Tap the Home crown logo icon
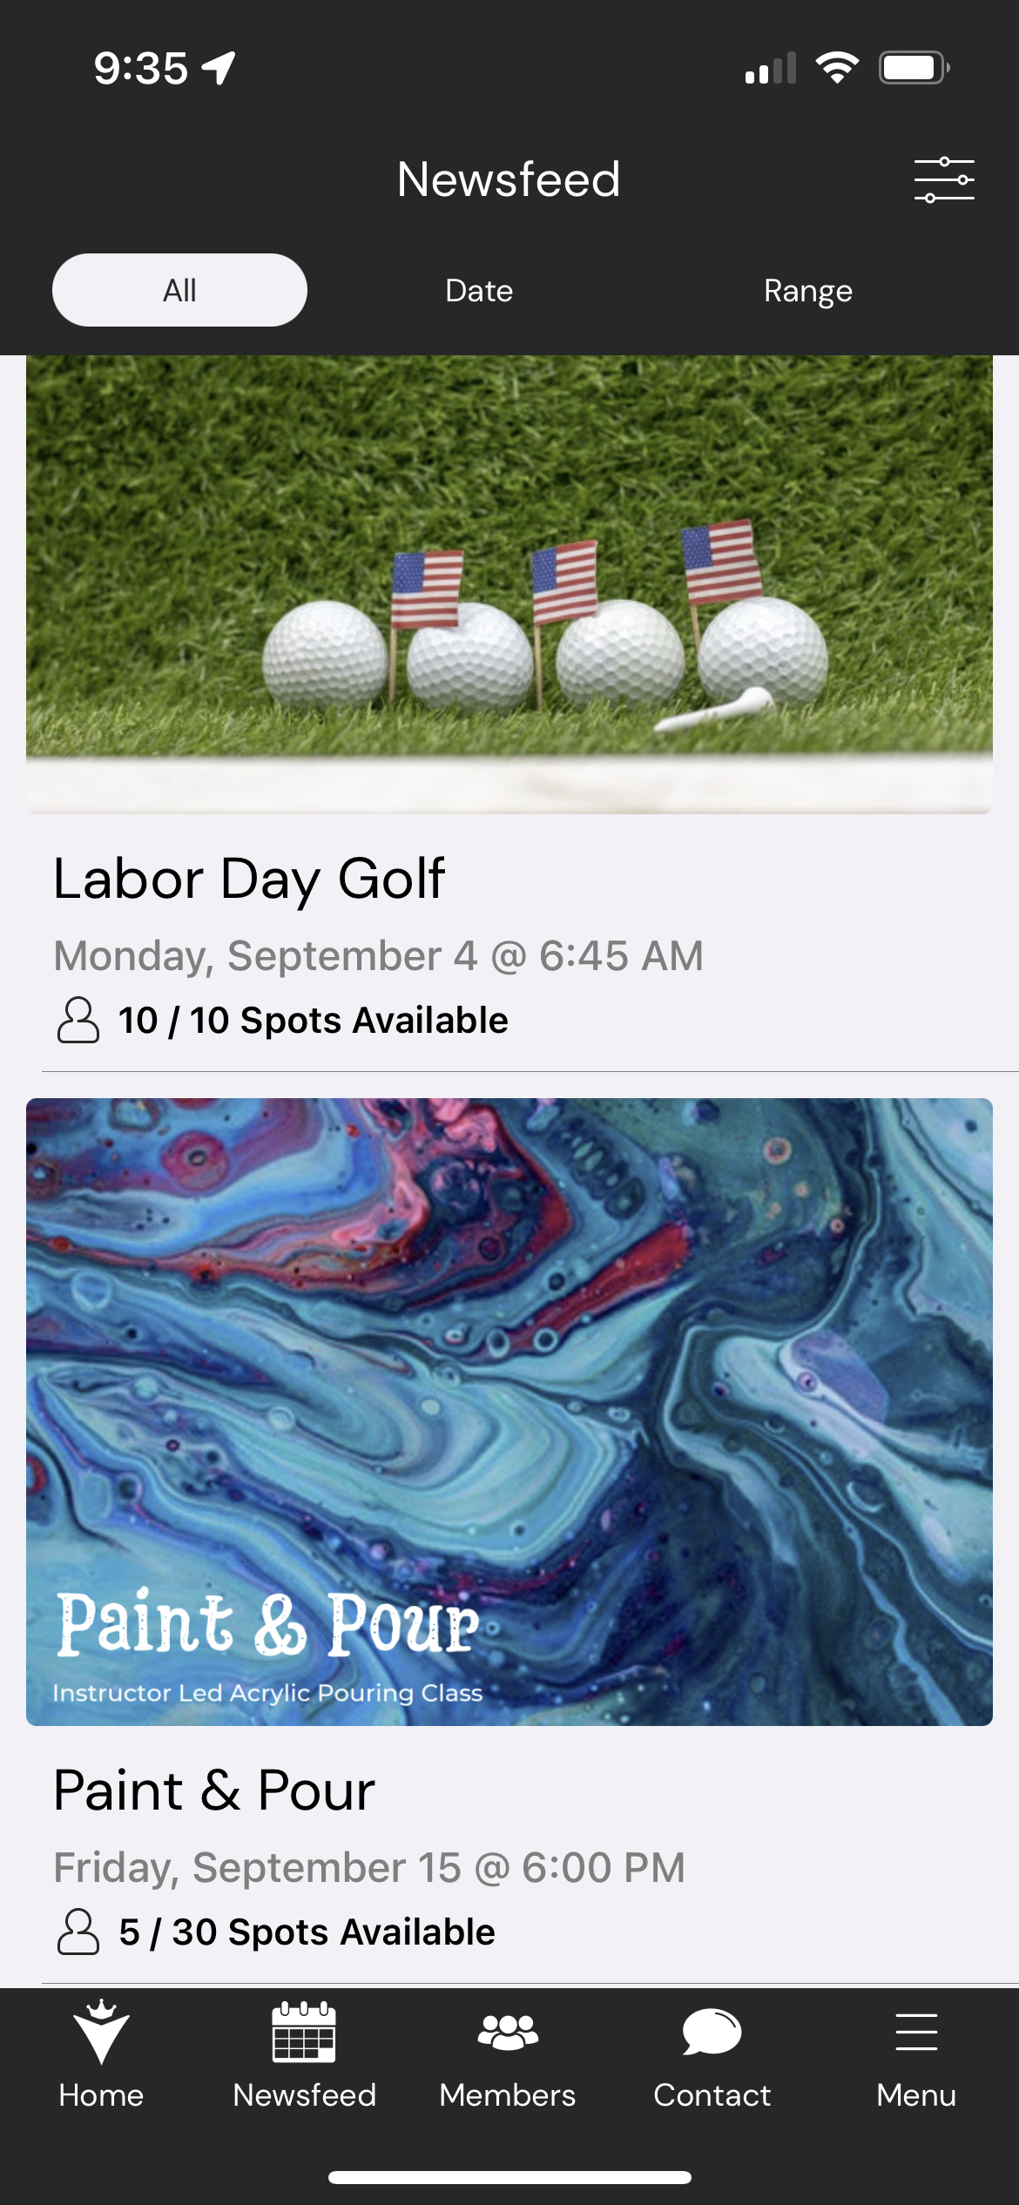The image size is (1019, 2205). pos(101,2033)
